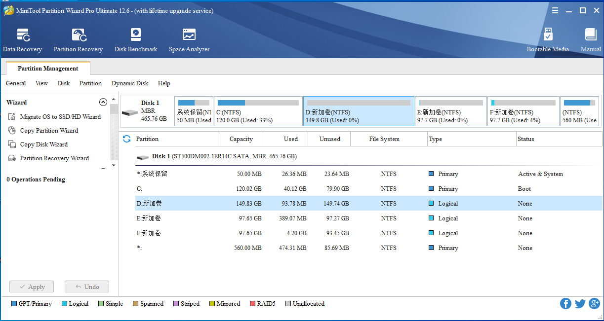
Task: Select the D:新加卷 partition row
Action: point(368,204)
